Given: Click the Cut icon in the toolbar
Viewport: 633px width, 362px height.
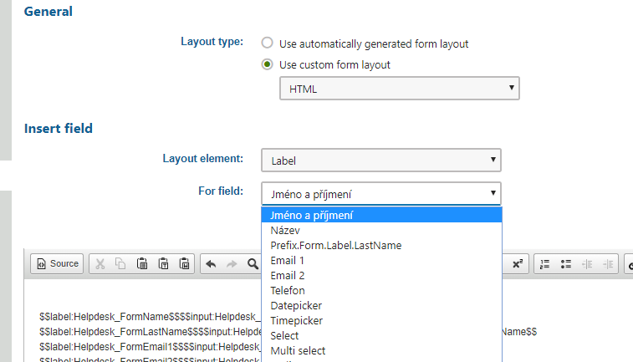Looking at the screenshot, I should click(100, 264).
